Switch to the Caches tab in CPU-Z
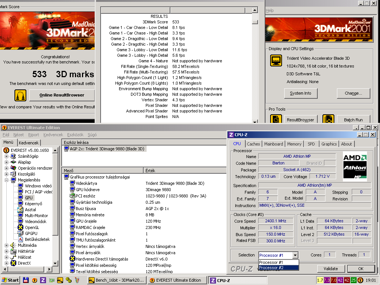Image resolution: width=380 pixels, height=285 pixels. click(253, 144)
